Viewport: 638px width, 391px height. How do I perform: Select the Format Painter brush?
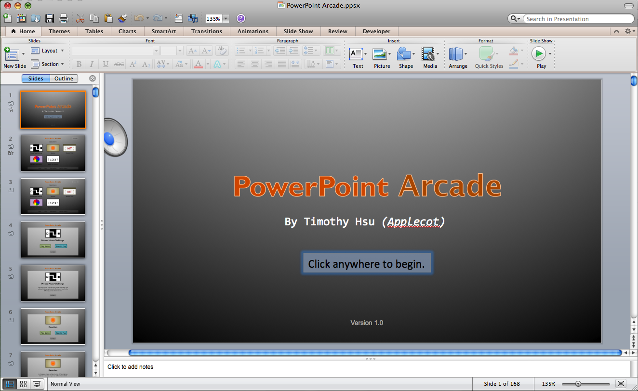[122, 18]
